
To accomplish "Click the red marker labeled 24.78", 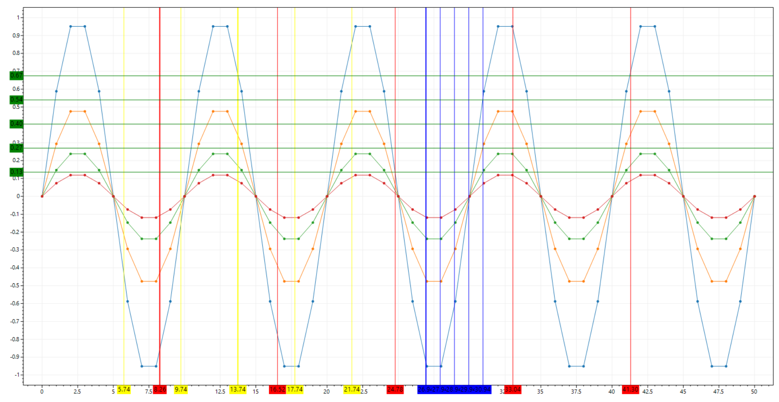I will (395, 388).
